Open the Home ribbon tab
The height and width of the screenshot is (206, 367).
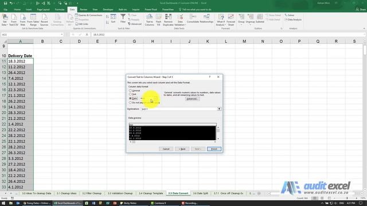coord(17,10)
